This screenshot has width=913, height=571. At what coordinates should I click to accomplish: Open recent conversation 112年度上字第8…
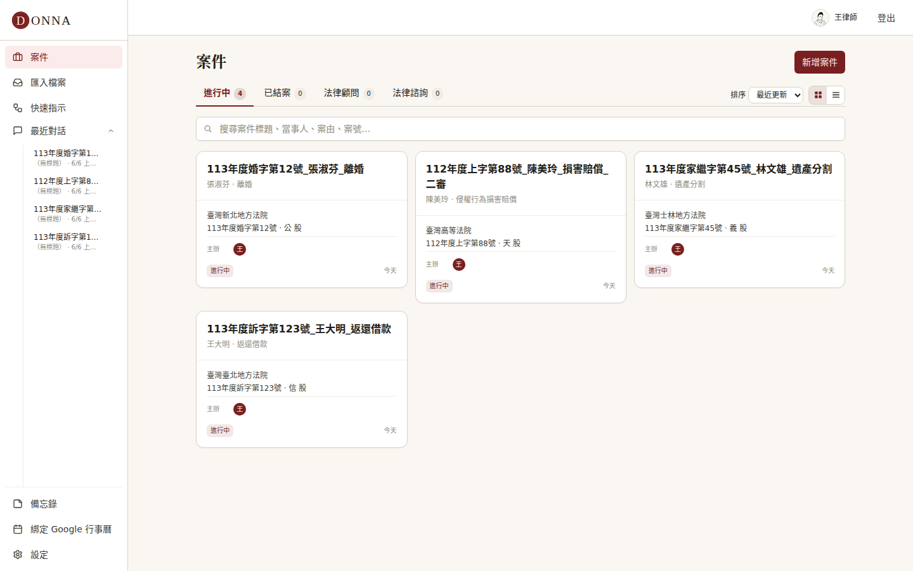click(x=73, y=186)
